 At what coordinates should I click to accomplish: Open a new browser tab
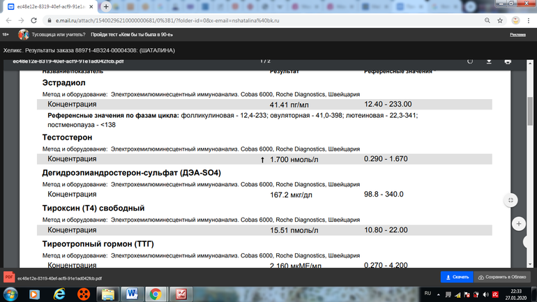pos(105,6)
